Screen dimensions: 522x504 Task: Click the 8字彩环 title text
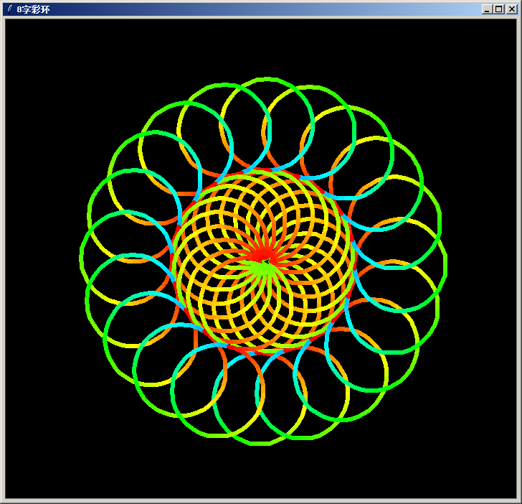click(x=33, y=9)
